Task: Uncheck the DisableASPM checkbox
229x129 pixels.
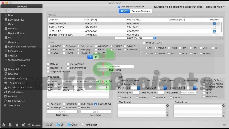Action: click(x=96, y=104)
